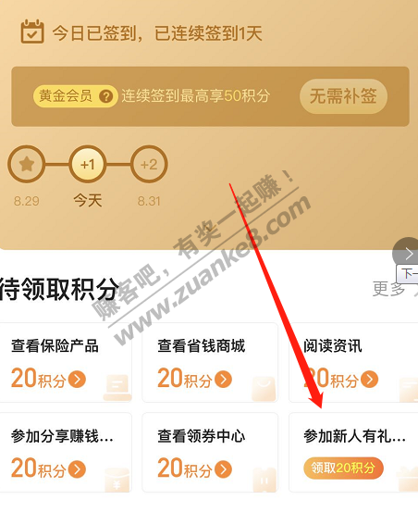Screen dimensions: 418x512
Task: Click orange arrow under 查看保险产品
Action: (78, 380)
